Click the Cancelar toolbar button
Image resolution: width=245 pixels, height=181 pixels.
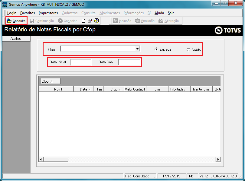(x=67, y=21)
